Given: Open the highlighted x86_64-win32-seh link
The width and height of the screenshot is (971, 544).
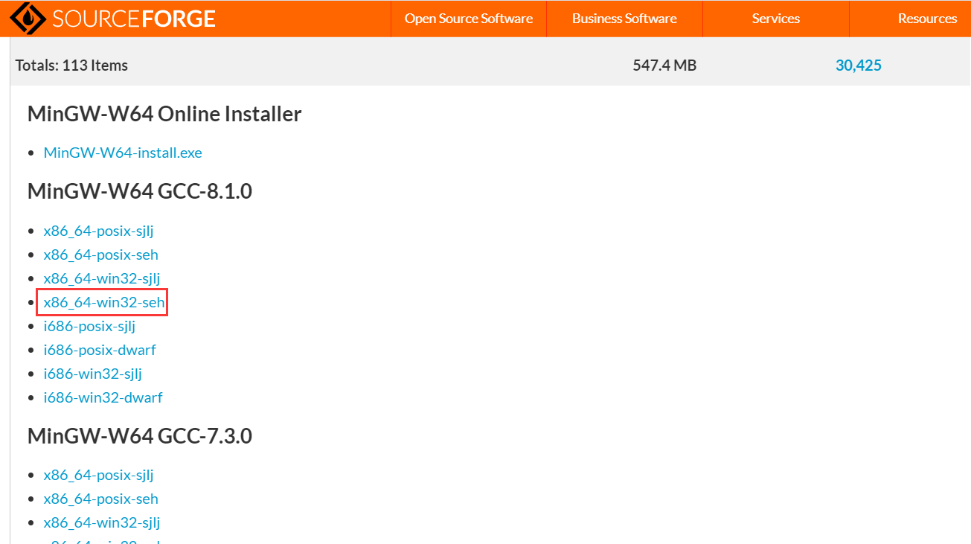Looking at the screenshot, I should pyautogui.click(x=102, y=302).
